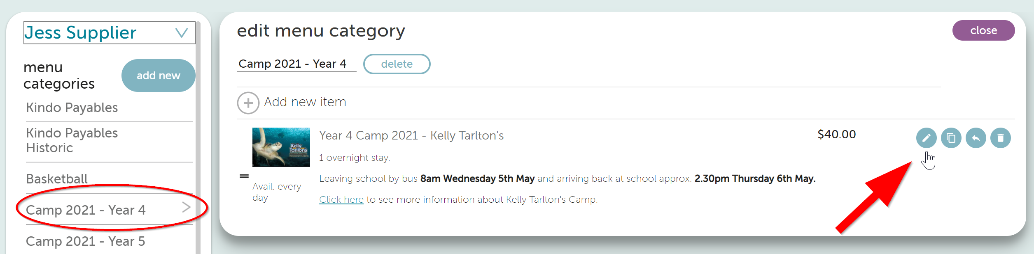The width and height of the screenshot is (1034, 254).
Task: Close the edit menu category panel
Action: (983, 30)
